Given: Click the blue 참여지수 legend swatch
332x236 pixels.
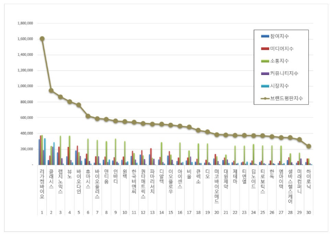Looking at the screenshot, I should pyautogui.click(x=263, y=36).
